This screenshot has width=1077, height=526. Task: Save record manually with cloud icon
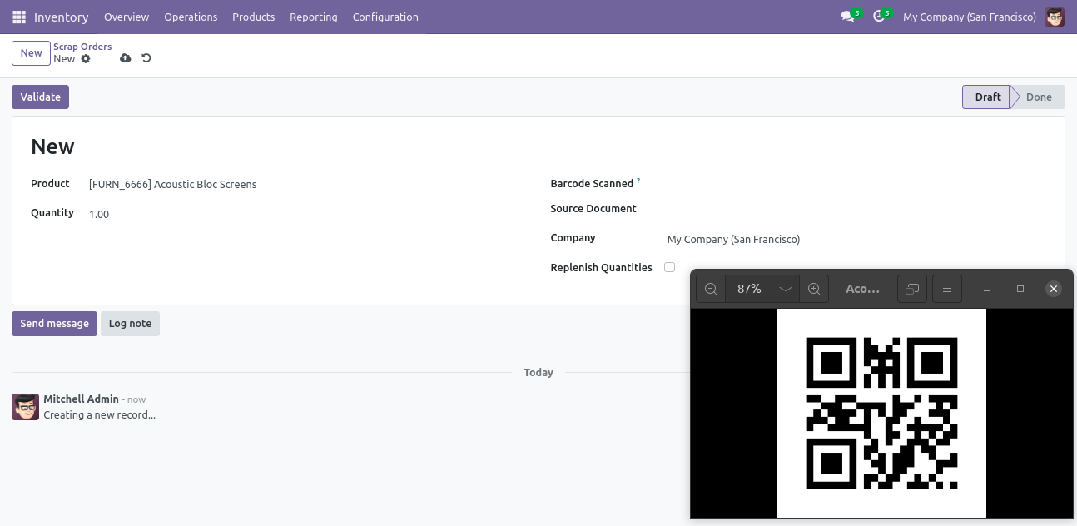pos(126,58)
